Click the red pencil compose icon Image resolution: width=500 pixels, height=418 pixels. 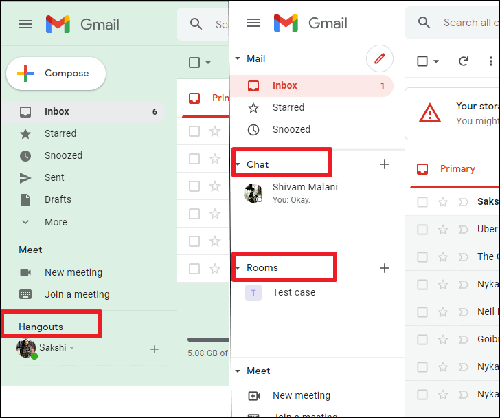coord(379,58)
